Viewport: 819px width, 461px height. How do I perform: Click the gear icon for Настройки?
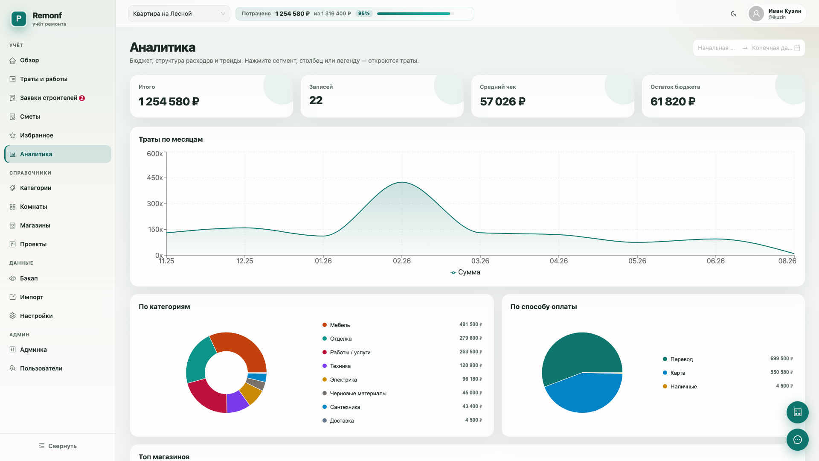pyautogui.click(x=13, y=316)
